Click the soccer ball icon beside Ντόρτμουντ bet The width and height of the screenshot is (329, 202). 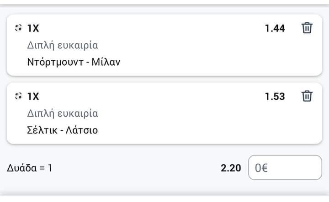pyautogui.click(x=18, y=28)
